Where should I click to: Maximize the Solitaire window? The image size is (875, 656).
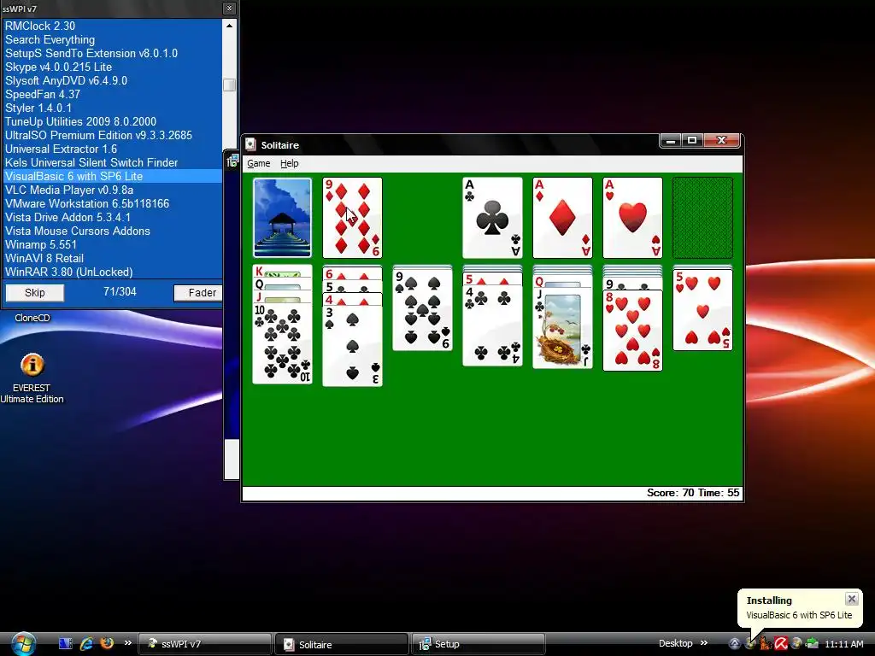(692, 141)
